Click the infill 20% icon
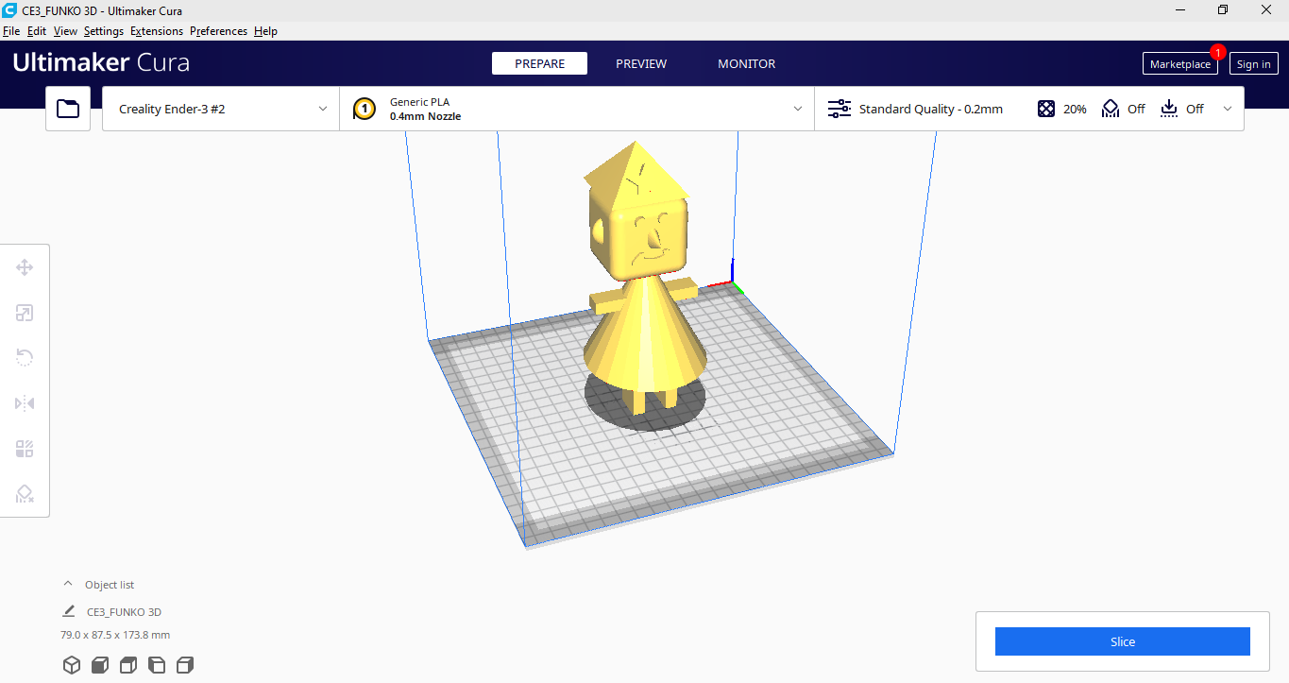Image resolution: width=1289 pixels, height=683 pixels. pyautogui.click(x=1046, y=109)
